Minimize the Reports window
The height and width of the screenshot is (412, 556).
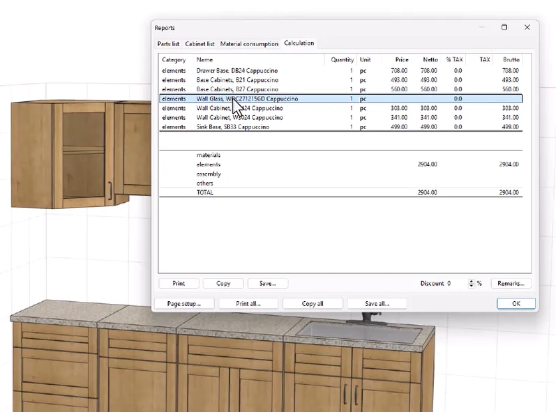[481, 27]
